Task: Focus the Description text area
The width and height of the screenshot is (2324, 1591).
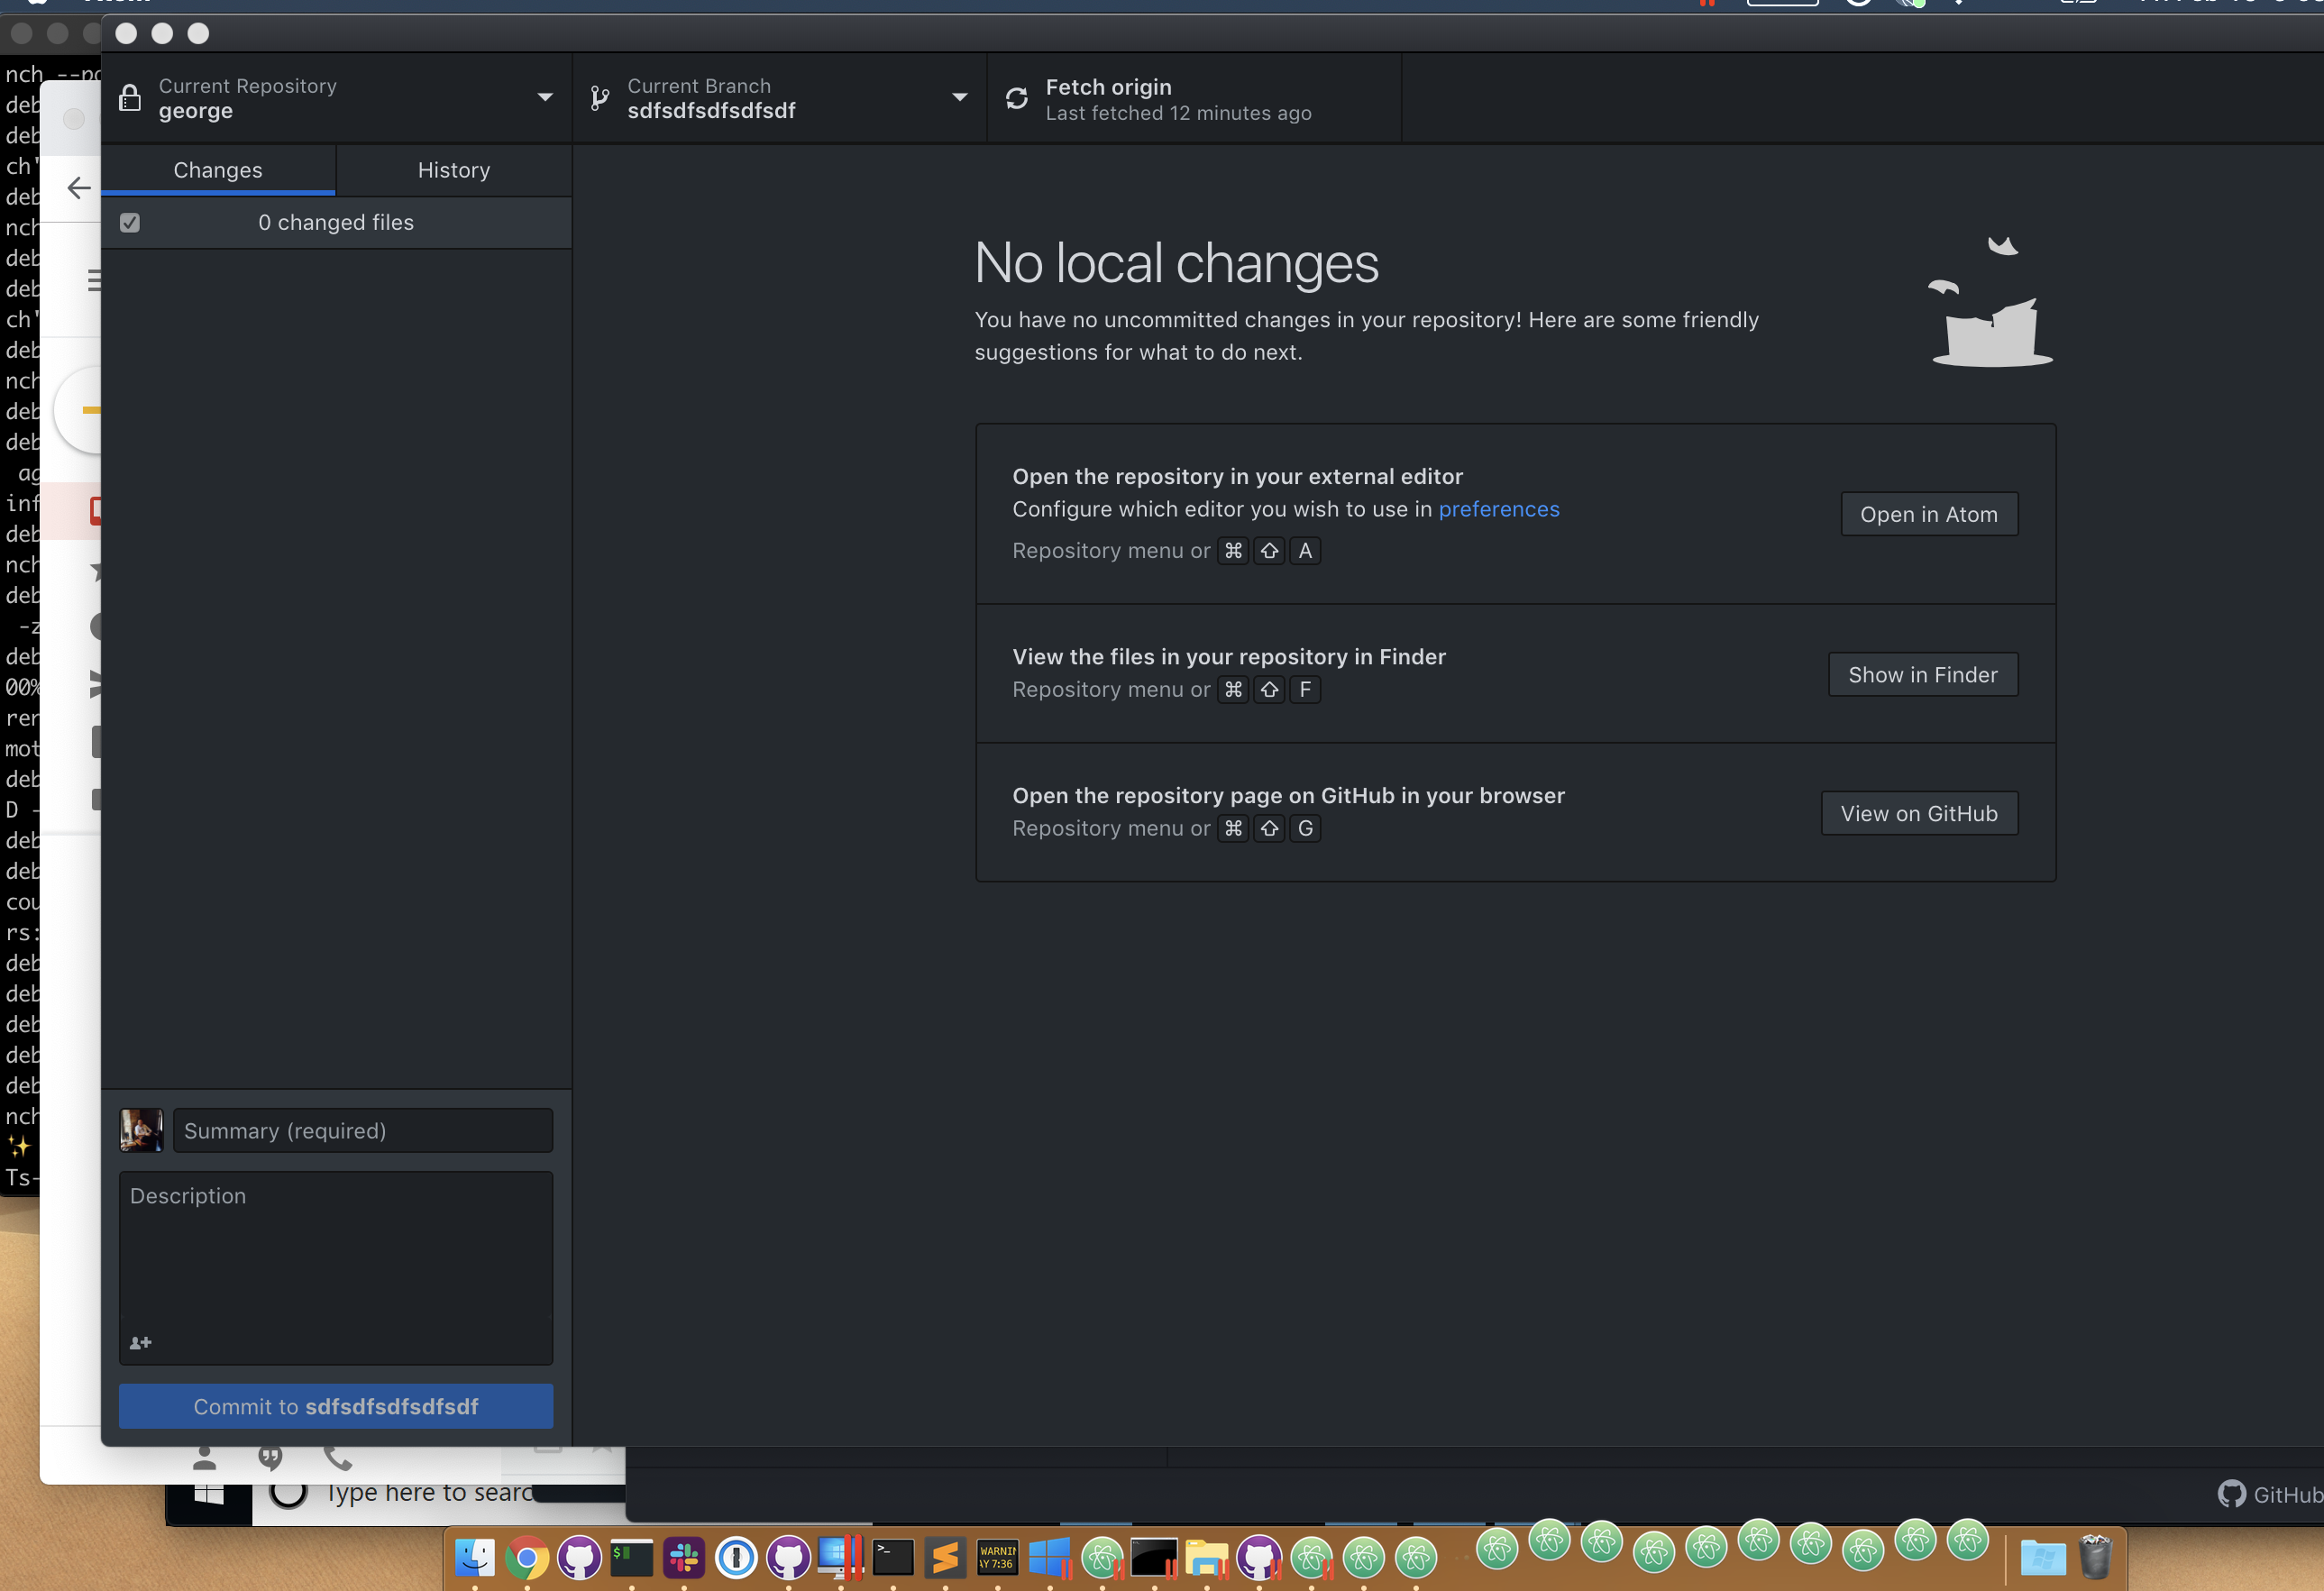Action: coord(336,1268)
